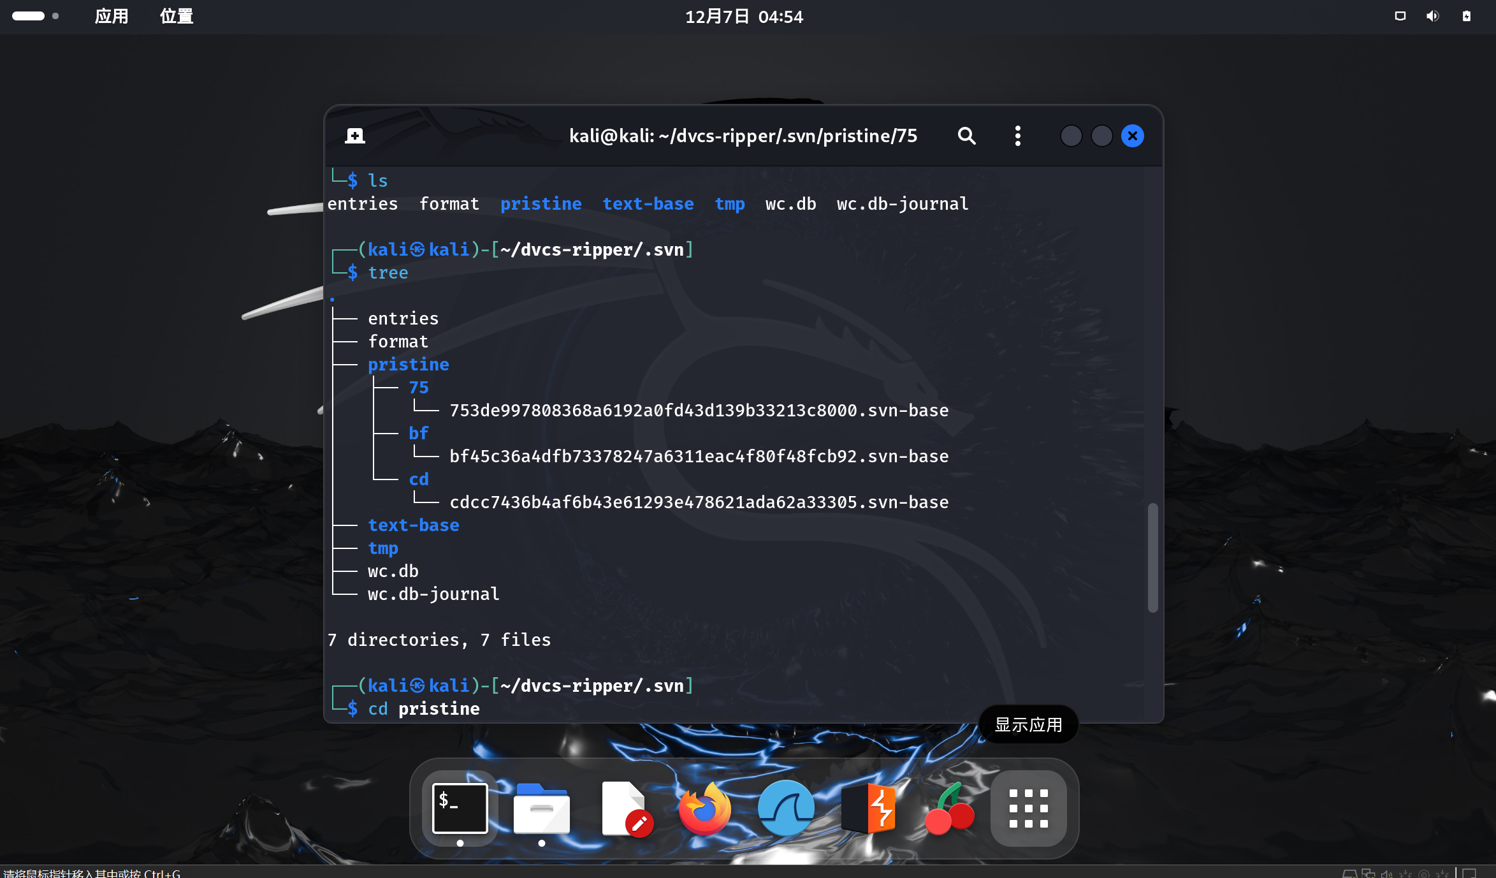Click the screen display tray icon
This screenshot has width=1496, height=878.
click(1400, 16)
